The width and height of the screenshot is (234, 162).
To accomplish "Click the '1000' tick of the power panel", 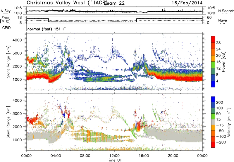I will click(17, 79).
